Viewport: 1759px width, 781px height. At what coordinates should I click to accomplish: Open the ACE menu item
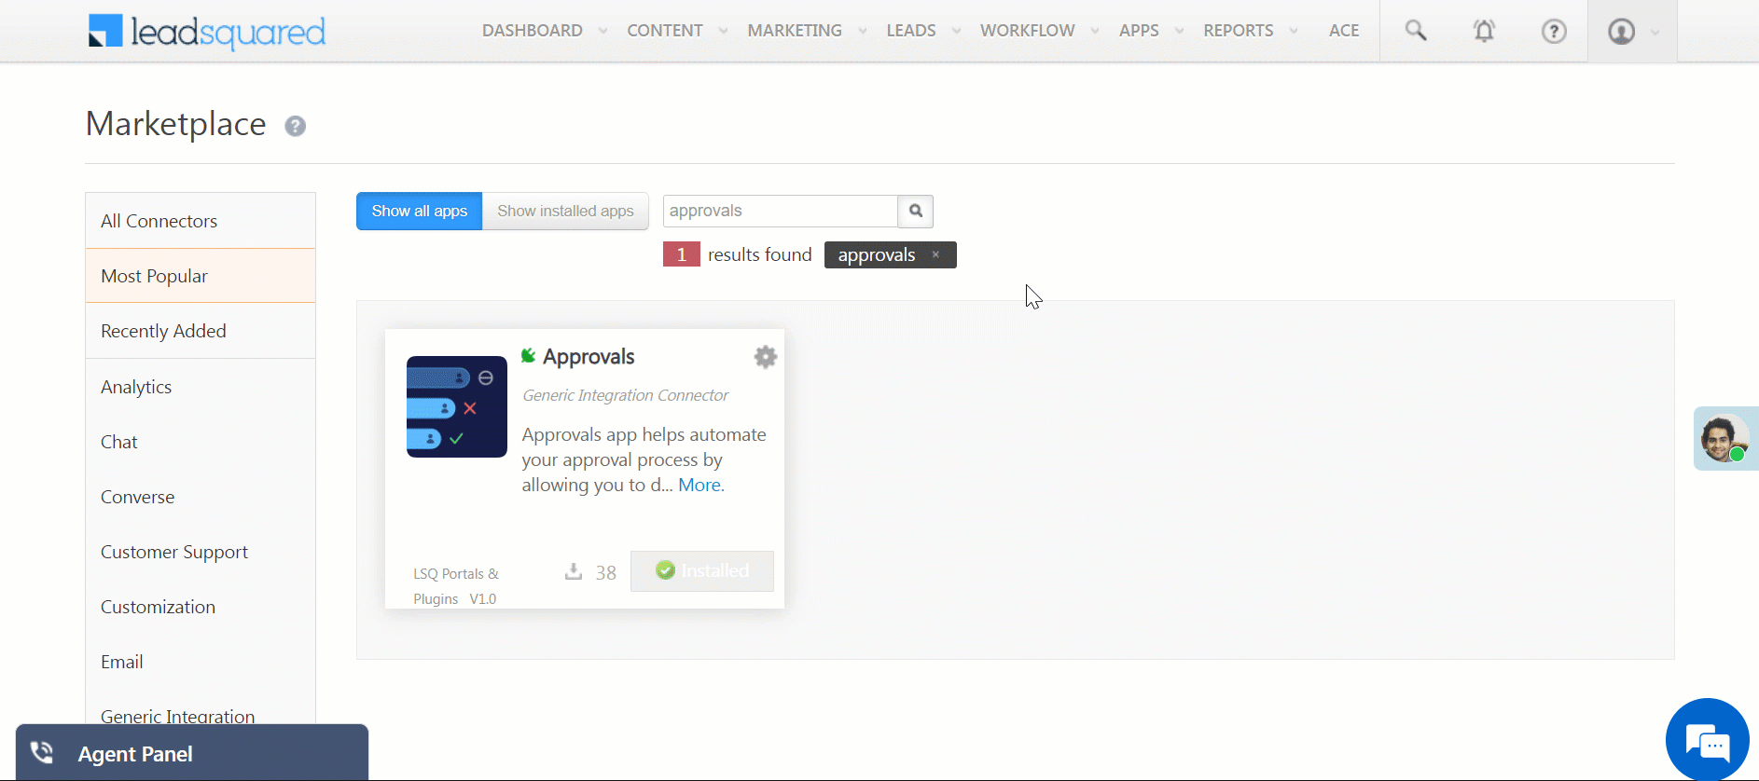pyautogui.click(x=1344, y=31)
